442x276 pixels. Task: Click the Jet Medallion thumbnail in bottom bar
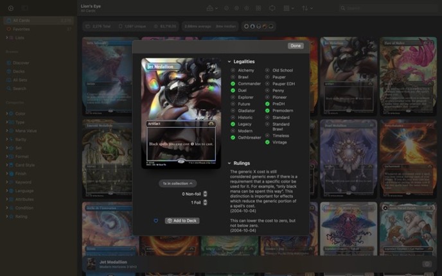point(91,264)
